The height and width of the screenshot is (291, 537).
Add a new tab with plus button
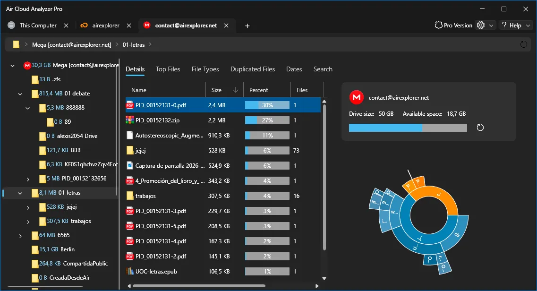247,26
